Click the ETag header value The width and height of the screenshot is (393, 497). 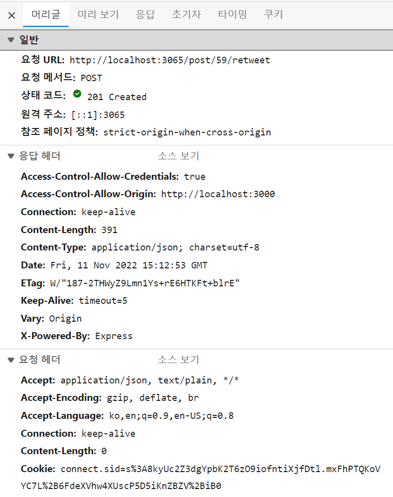tap(145, 283)
